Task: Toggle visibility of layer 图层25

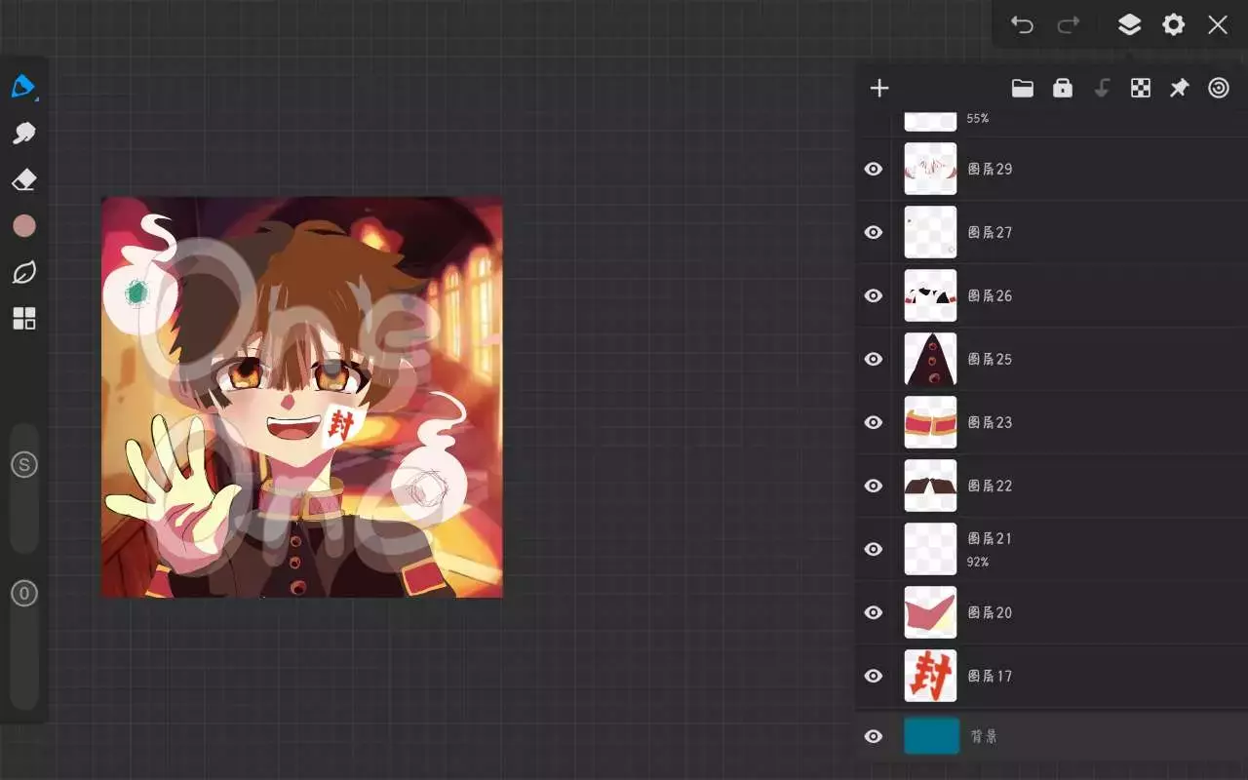Action: coord(874,359)
